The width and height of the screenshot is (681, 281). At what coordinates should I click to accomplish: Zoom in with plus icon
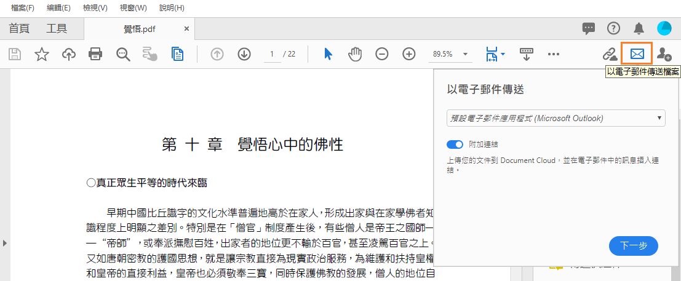[x=409, y=54]
